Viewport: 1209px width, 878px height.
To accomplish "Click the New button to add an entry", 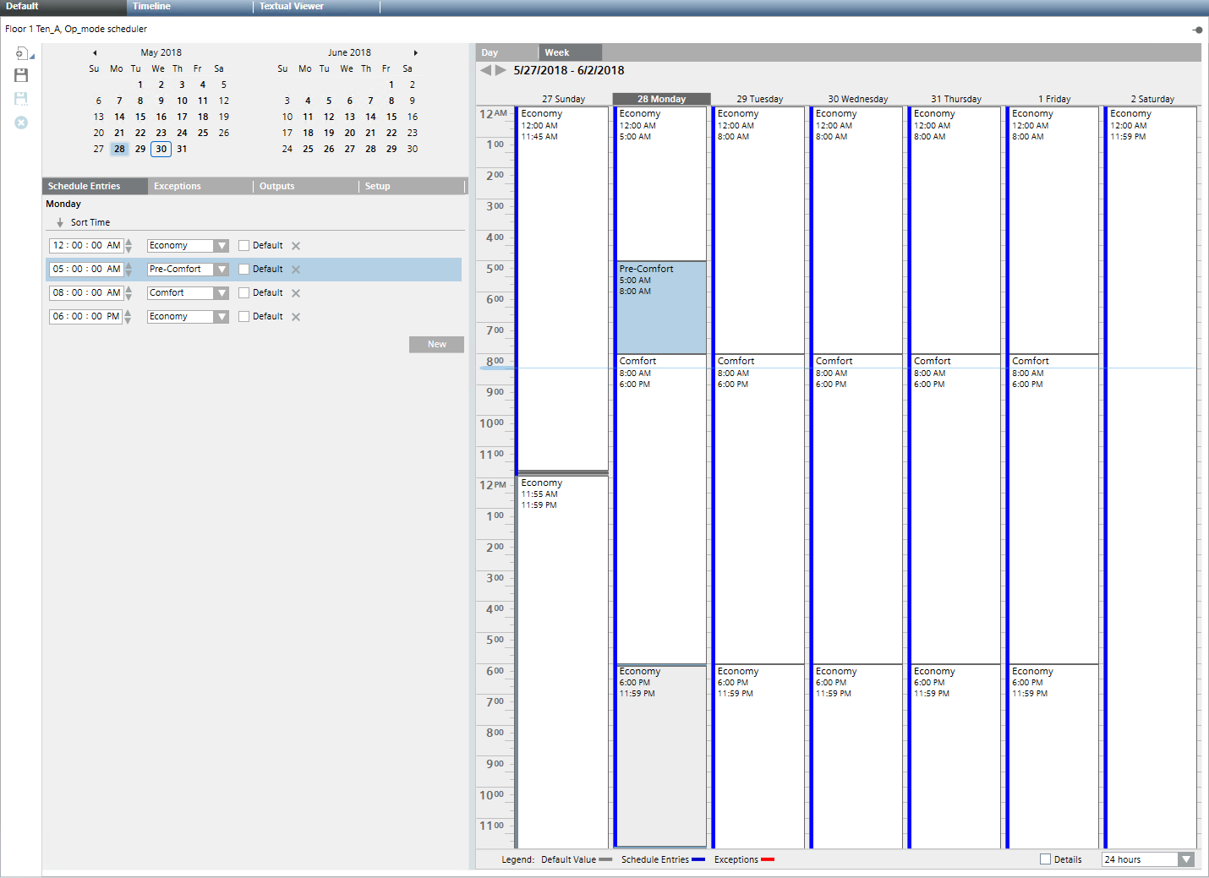I will tap(436, 344).
